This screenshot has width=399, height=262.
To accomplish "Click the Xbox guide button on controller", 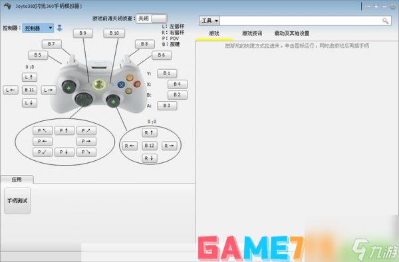I will (x=98, y=84).
